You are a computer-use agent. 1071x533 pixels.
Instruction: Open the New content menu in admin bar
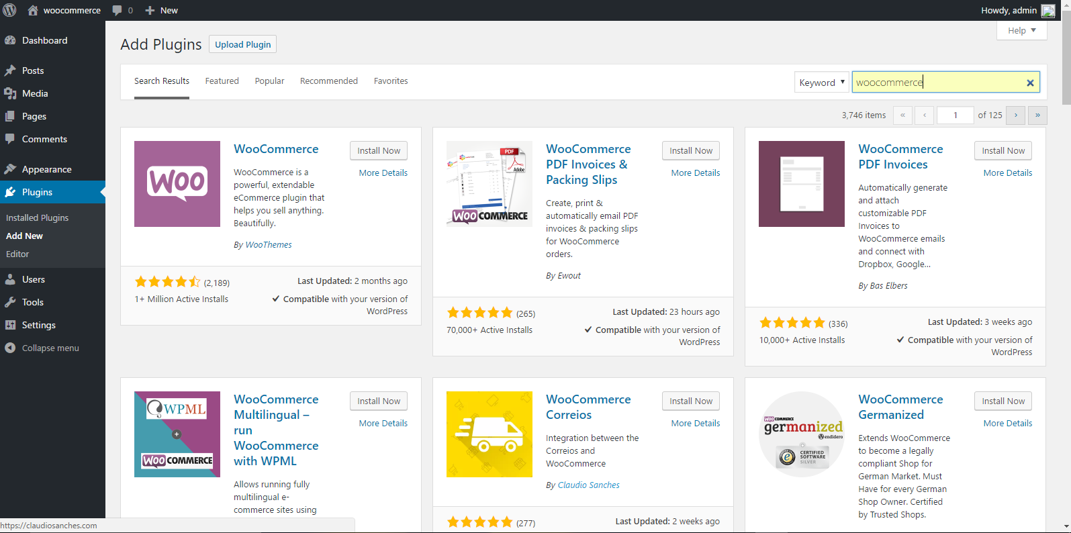[x=162, y=10]
